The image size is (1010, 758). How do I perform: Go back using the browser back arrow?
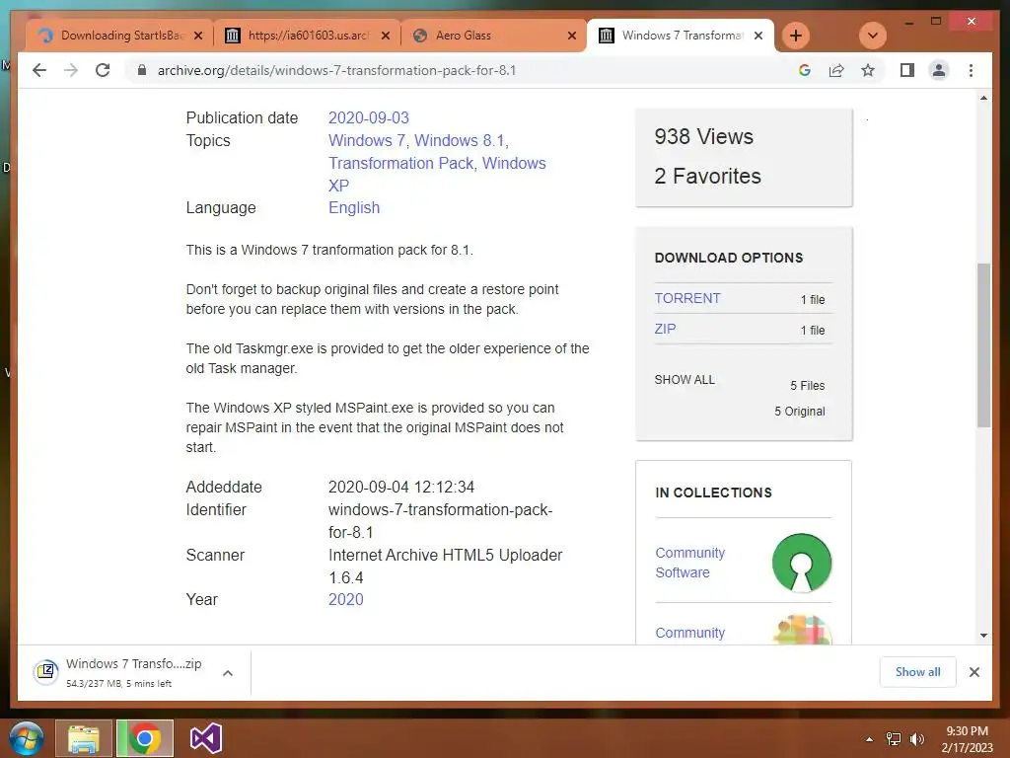pos(39,70)
